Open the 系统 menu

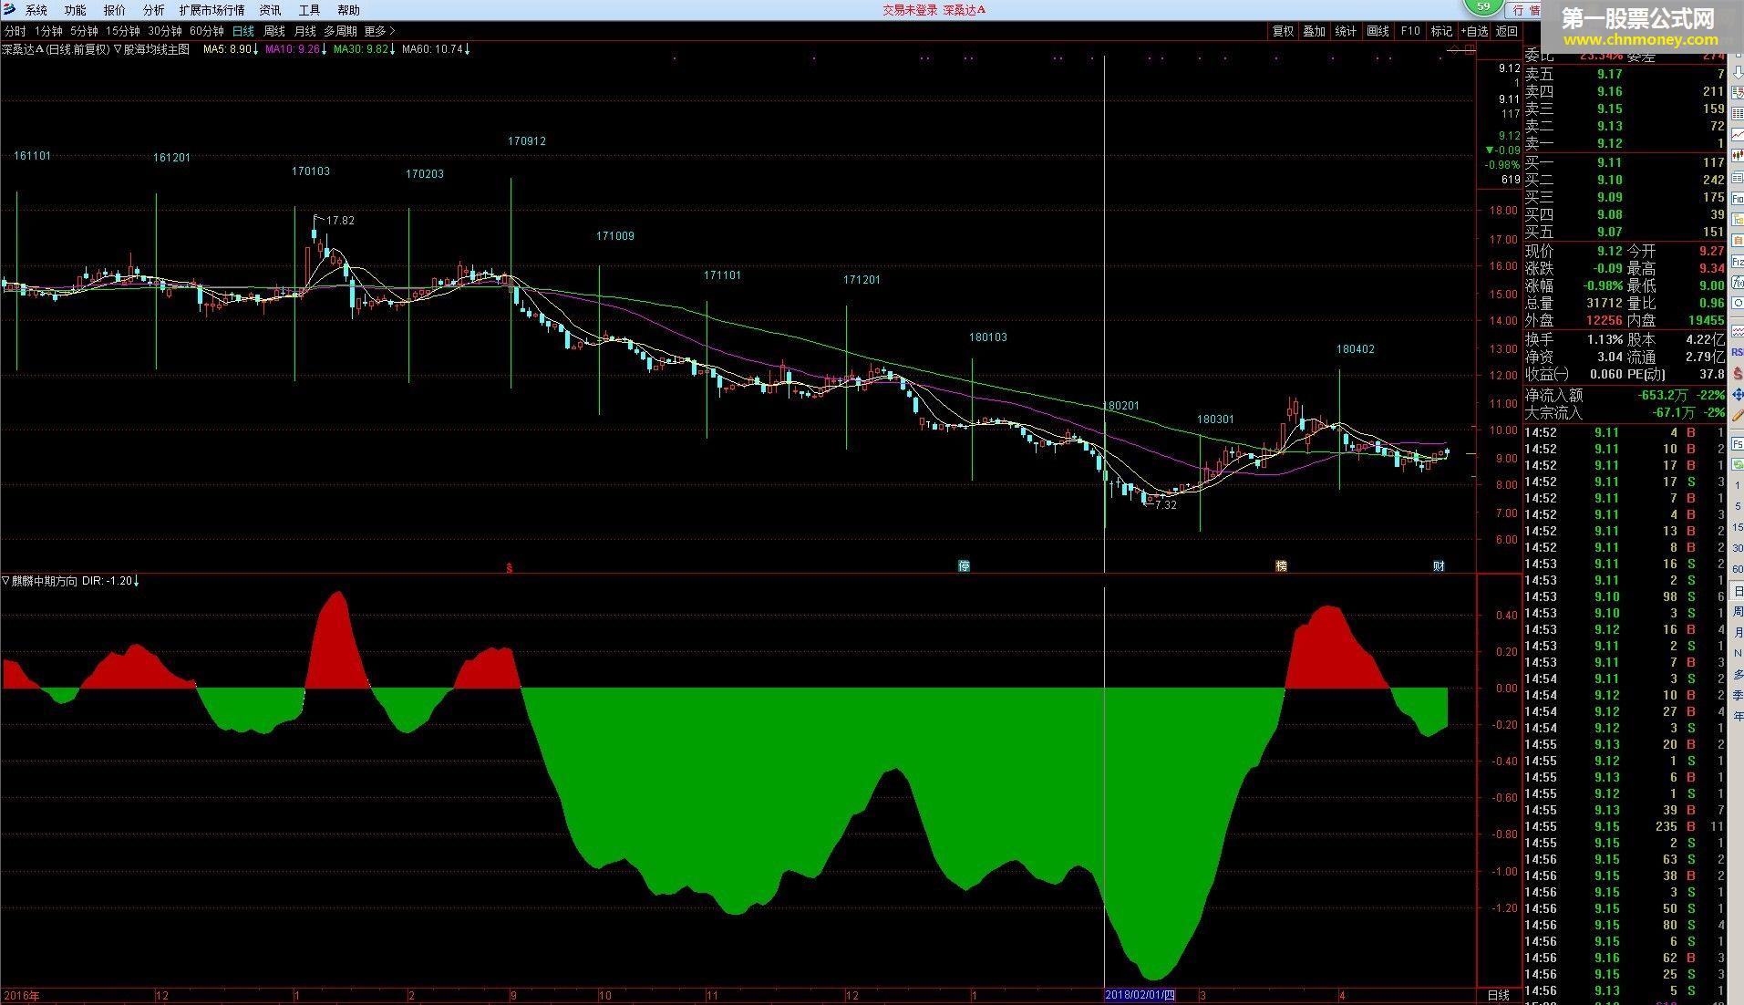point(36,10)
